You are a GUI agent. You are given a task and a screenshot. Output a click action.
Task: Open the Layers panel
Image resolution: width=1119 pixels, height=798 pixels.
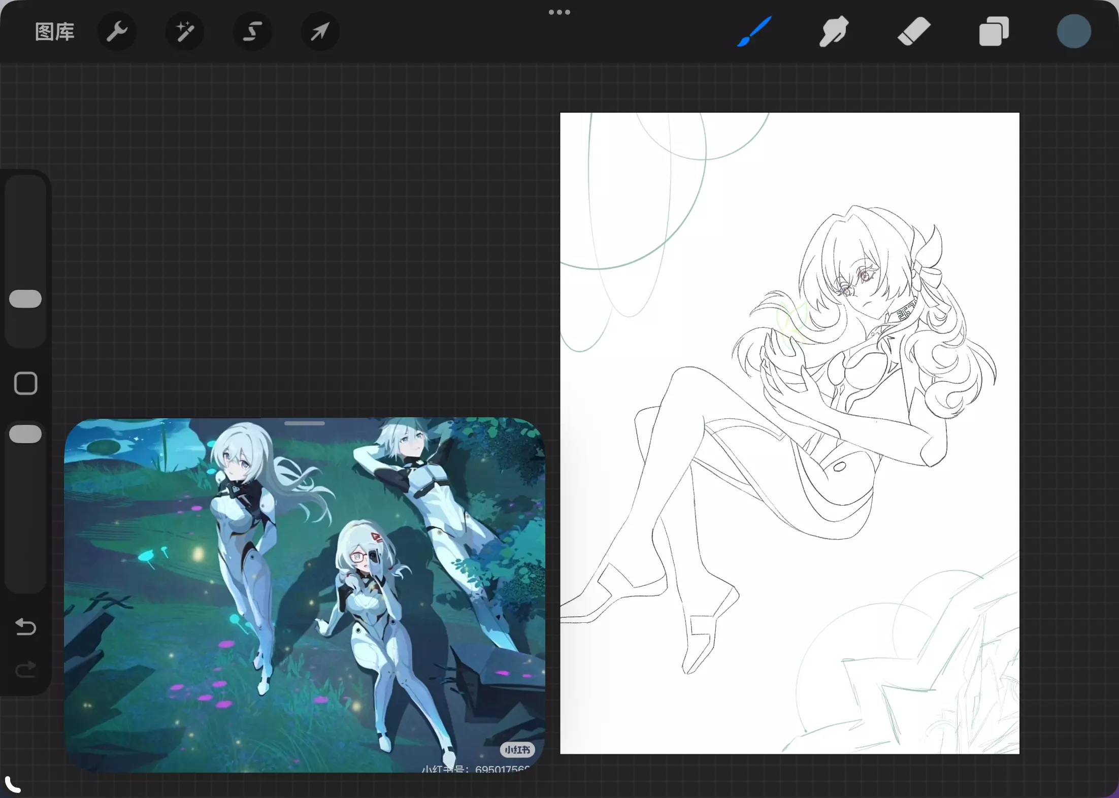(x=994, y=31)
